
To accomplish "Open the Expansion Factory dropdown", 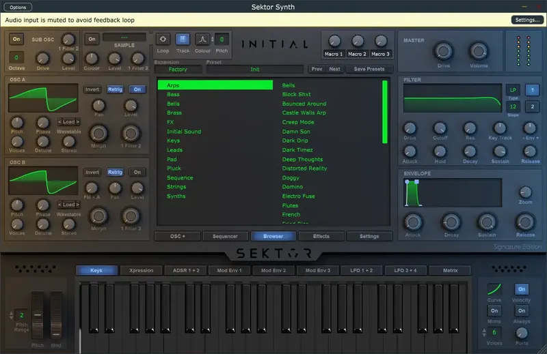I will (178, 70).
